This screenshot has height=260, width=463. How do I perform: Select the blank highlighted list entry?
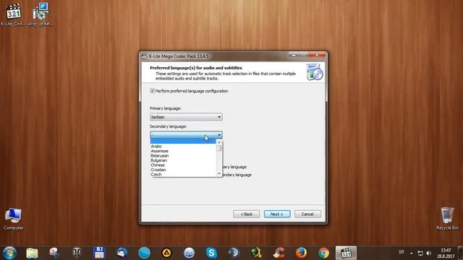(x=183, y=142)
